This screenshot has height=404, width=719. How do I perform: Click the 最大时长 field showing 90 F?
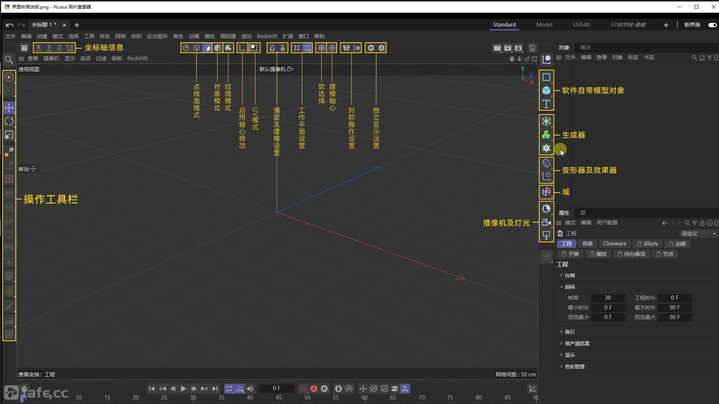pyautogui.click(x=675, y=307)
